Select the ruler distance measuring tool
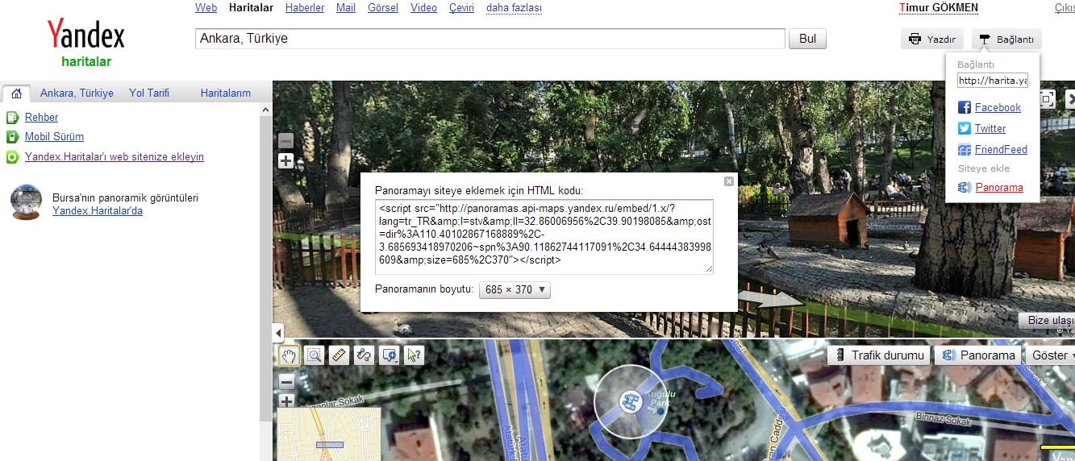1075x461 pixels. coord(339,355)
